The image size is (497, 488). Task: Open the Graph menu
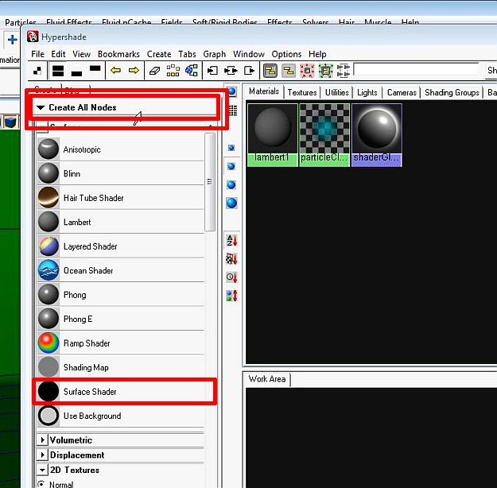tap(214, 54)
